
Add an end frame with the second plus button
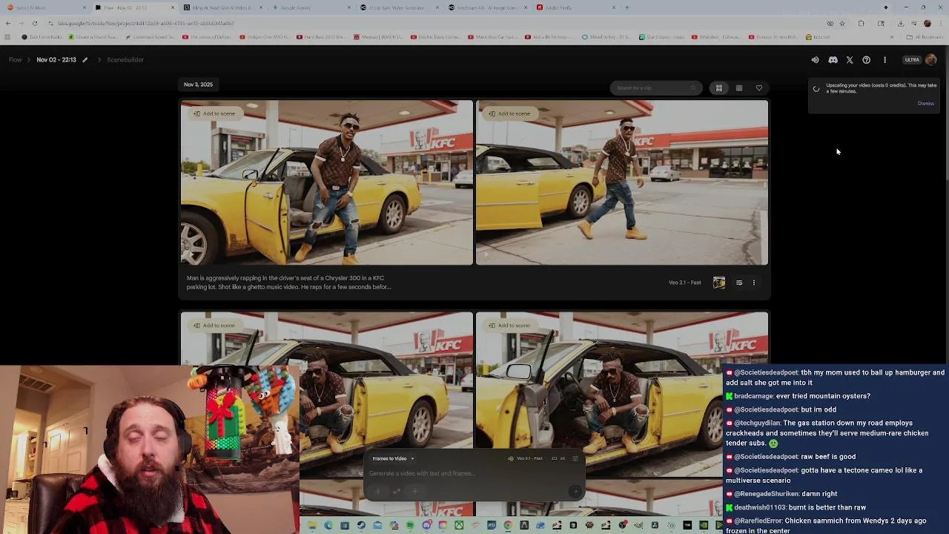[415, 491]
